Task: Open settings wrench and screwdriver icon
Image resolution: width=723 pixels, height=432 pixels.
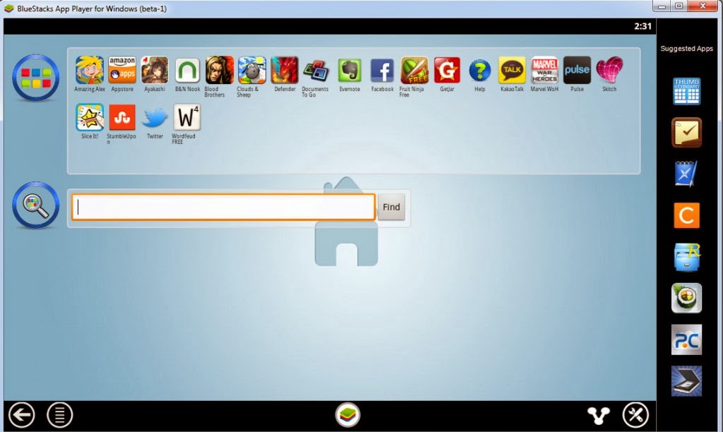Action: click(635, 415)
